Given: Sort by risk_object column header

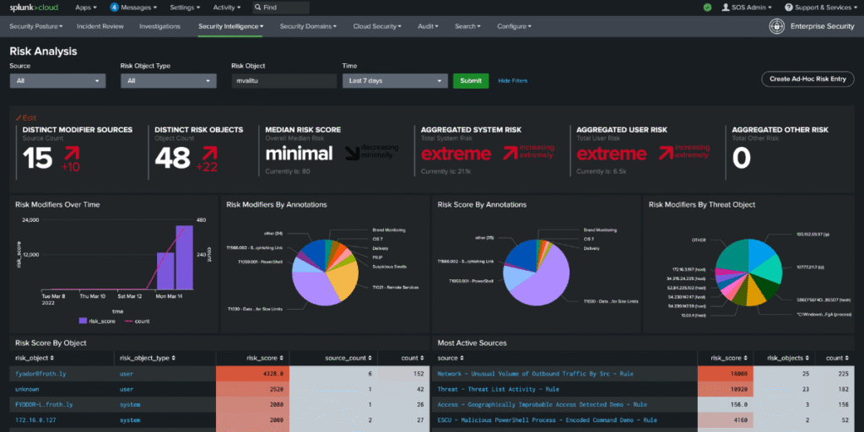Looking at the screenshot, I should [34, 358].
